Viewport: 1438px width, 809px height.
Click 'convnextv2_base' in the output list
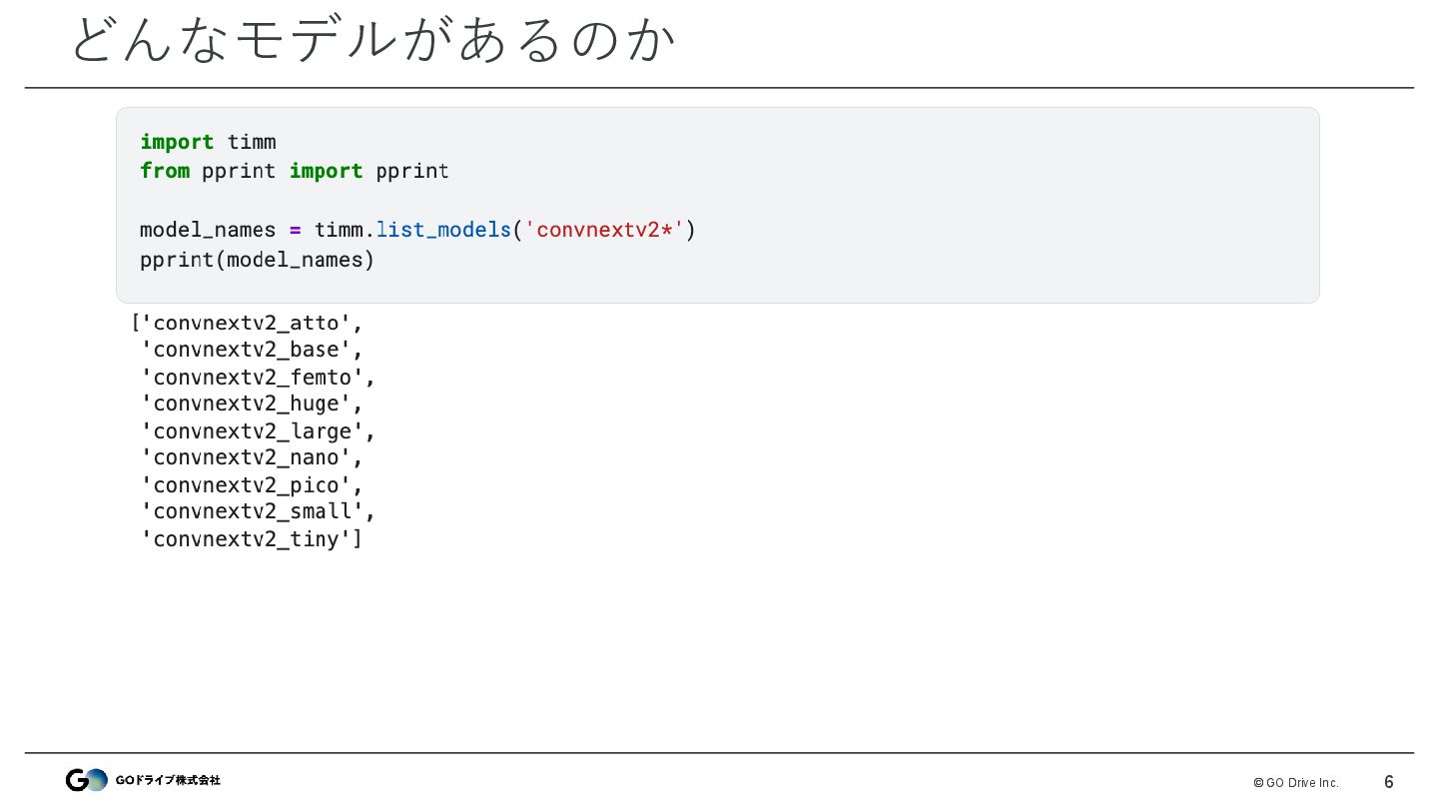[252, 350]
